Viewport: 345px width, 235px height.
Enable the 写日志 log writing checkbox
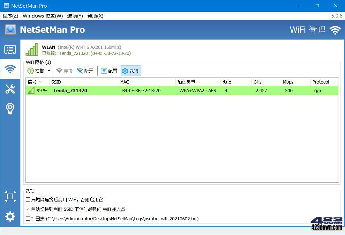pyautogui.click(x=27, y=219)
